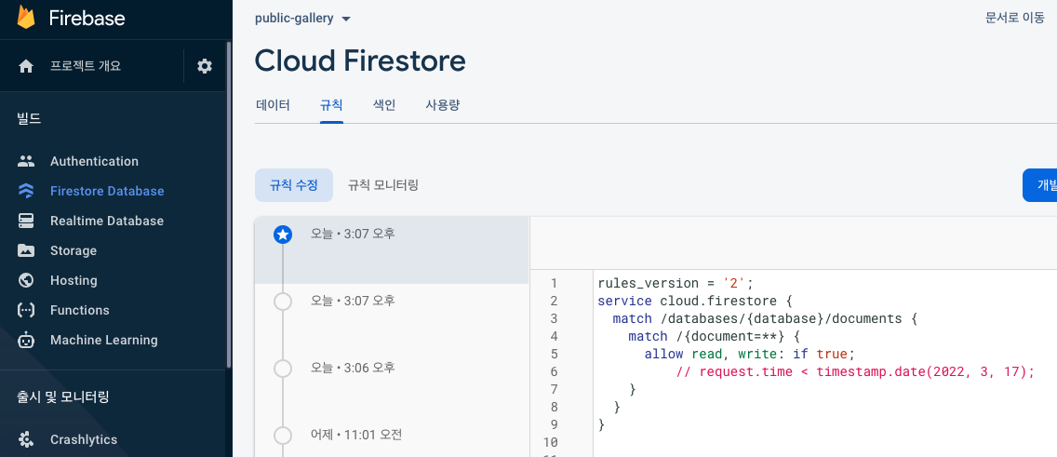Open Functions in the sidebar

[79, 310]
